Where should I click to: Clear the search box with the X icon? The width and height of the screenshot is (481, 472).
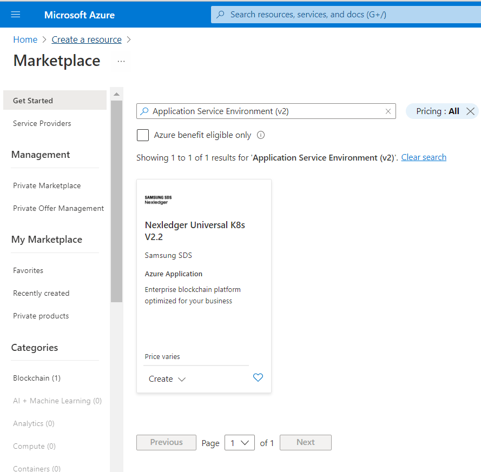click(388, 111)
